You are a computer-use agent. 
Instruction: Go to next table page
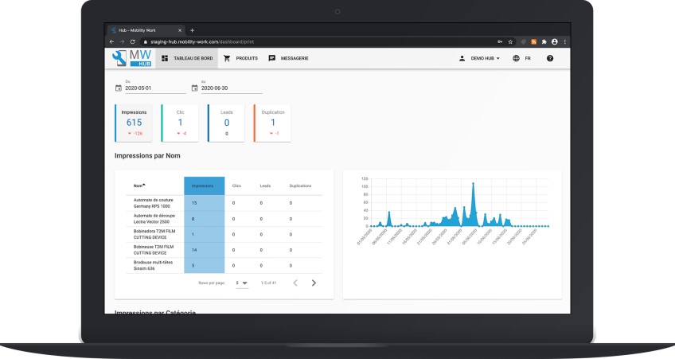pyautogui.click(x=314, y=283)
